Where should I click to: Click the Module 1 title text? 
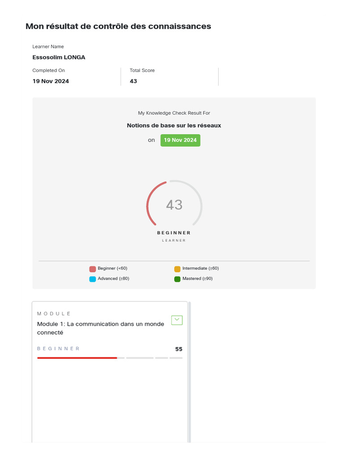click(101, 328)
